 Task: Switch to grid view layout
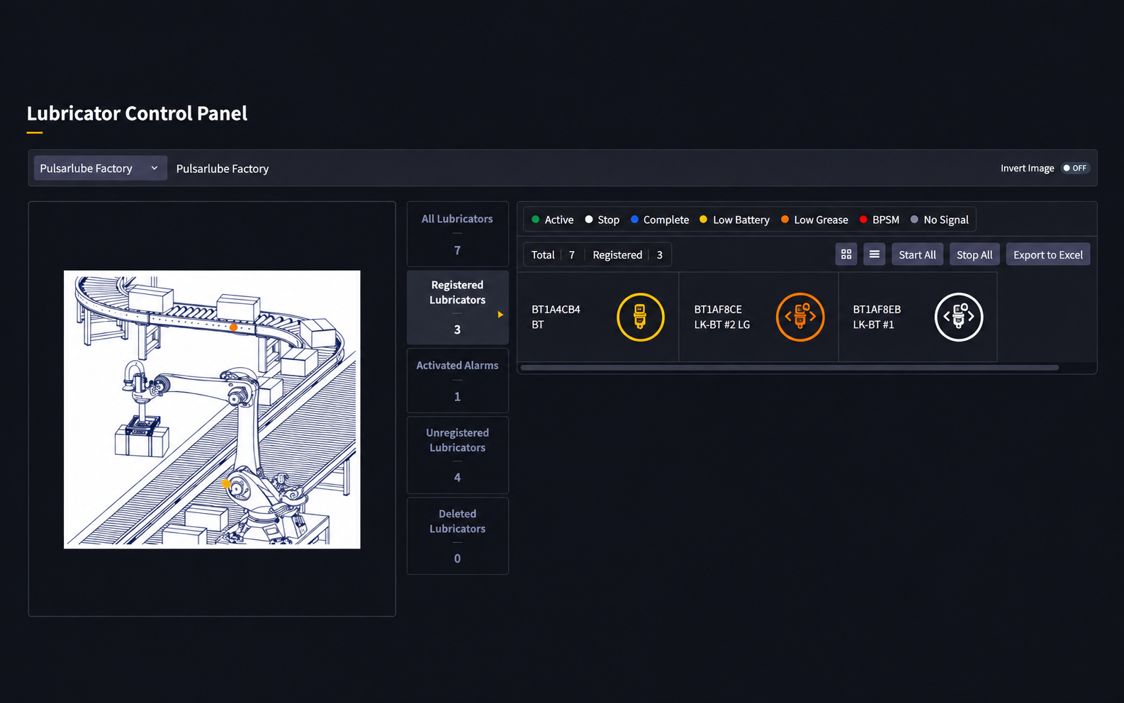(x=846, y=254)
